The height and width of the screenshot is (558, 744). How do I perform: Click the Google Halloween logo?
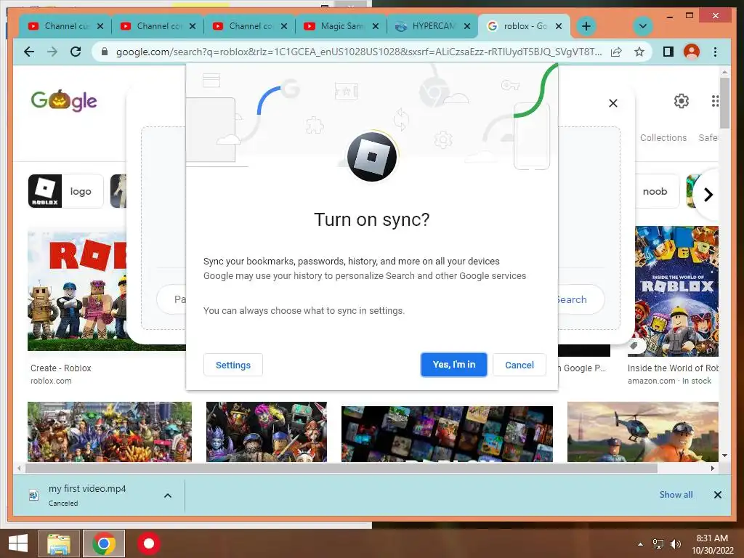[64, 100]
